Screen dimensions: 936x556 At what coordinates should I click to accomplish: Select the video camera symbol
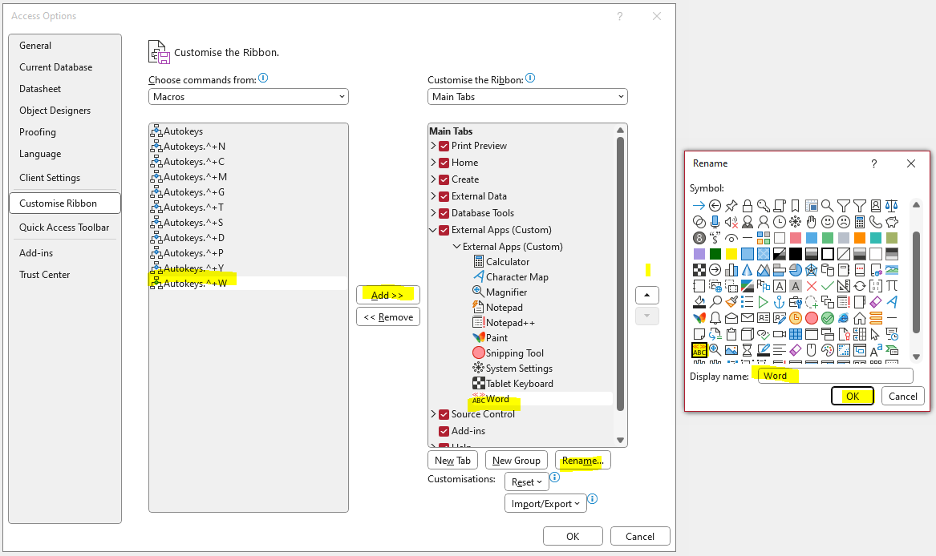[x=779, y=335]
